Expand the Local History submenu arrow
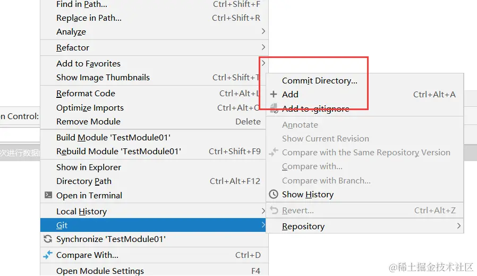This screenshot has height=276, width=477. (263, 211)
